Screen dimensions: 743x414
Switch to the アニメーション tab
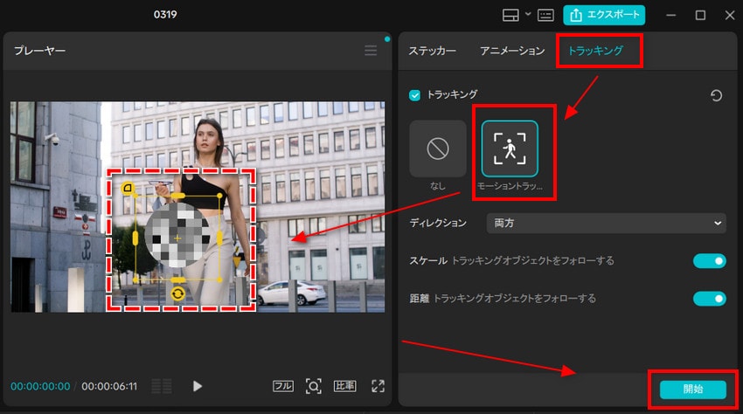pos(512,51)
